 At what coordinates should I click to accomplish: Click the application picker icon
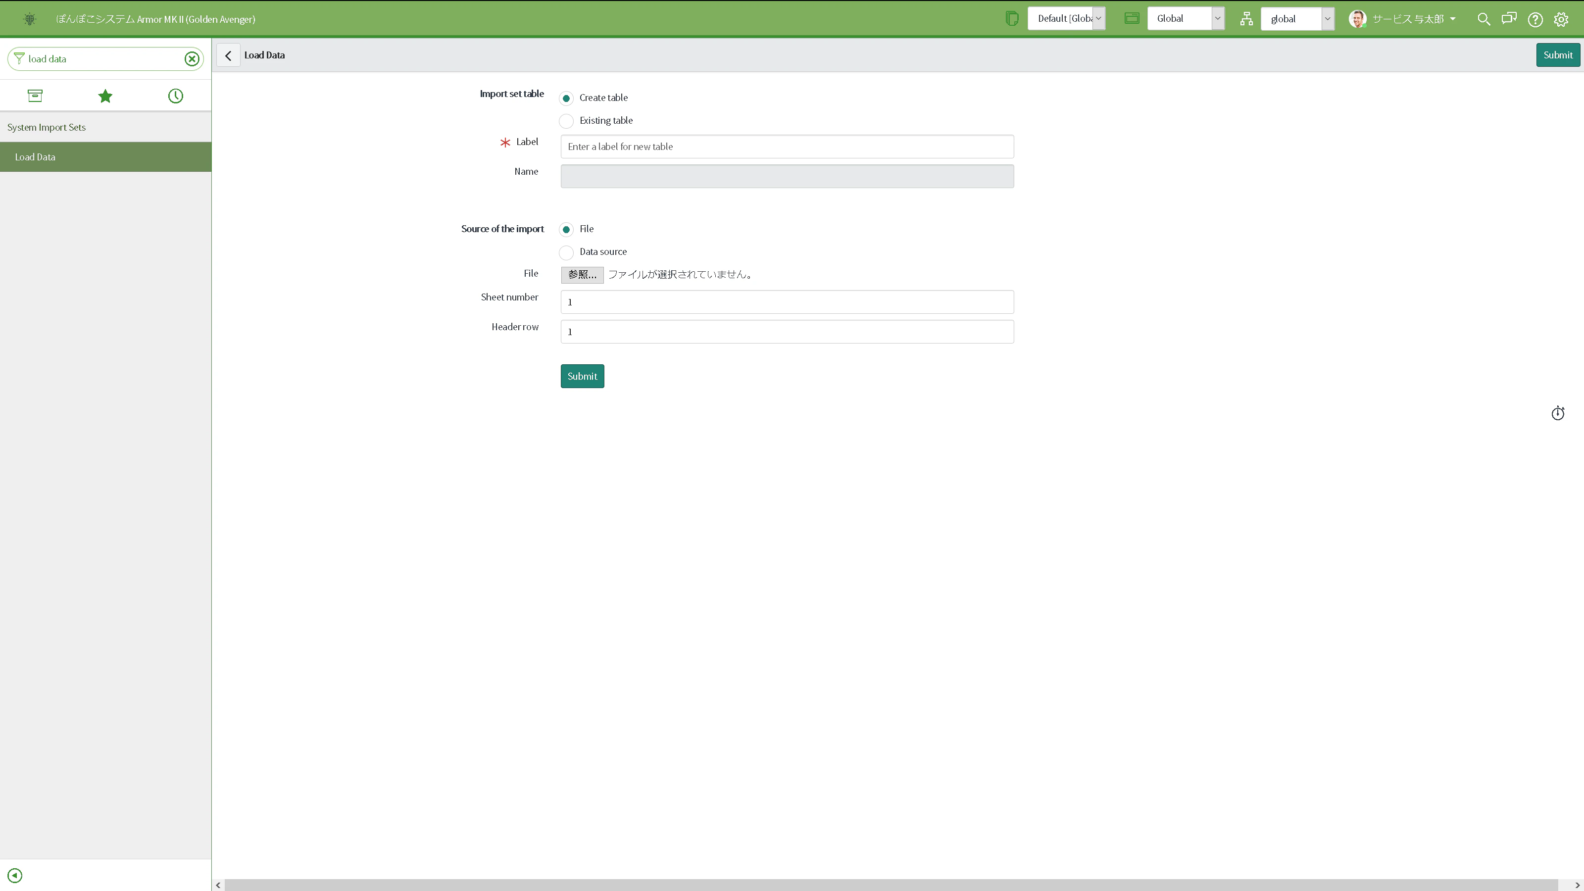pyautogui.click(x=1132, y=18)
